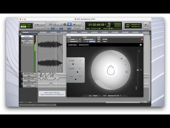Click the Native button
170x128 pixels.
(x=105, y=42)
